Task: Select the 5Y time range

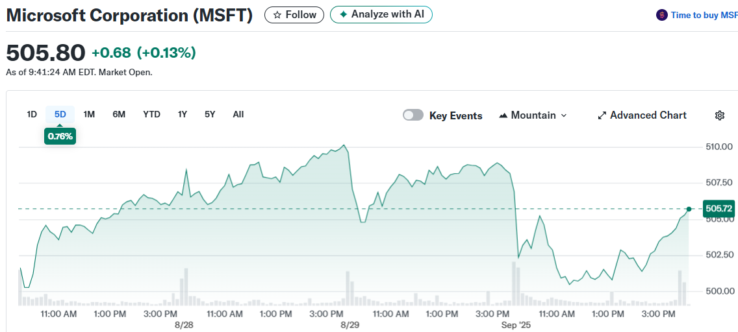Action: point(210,114)
